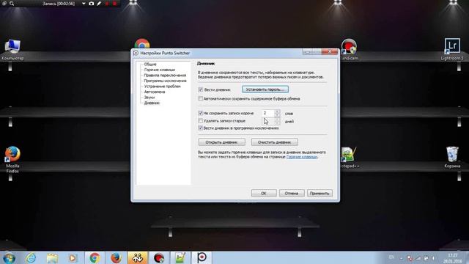Open Windows Explorer from the taskbar

pos(52,257)
